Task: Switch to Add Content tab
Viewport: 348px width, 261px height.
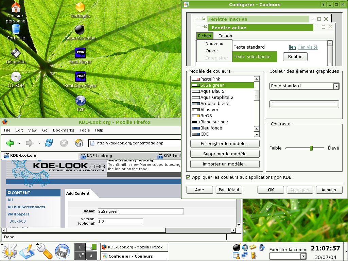Action: tap(78, 193)
